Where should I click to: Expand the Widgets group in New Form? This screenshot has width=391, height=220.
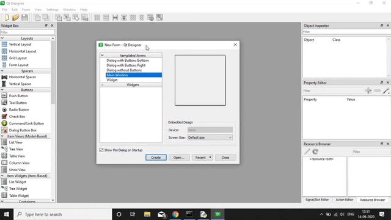pos(102,85)
